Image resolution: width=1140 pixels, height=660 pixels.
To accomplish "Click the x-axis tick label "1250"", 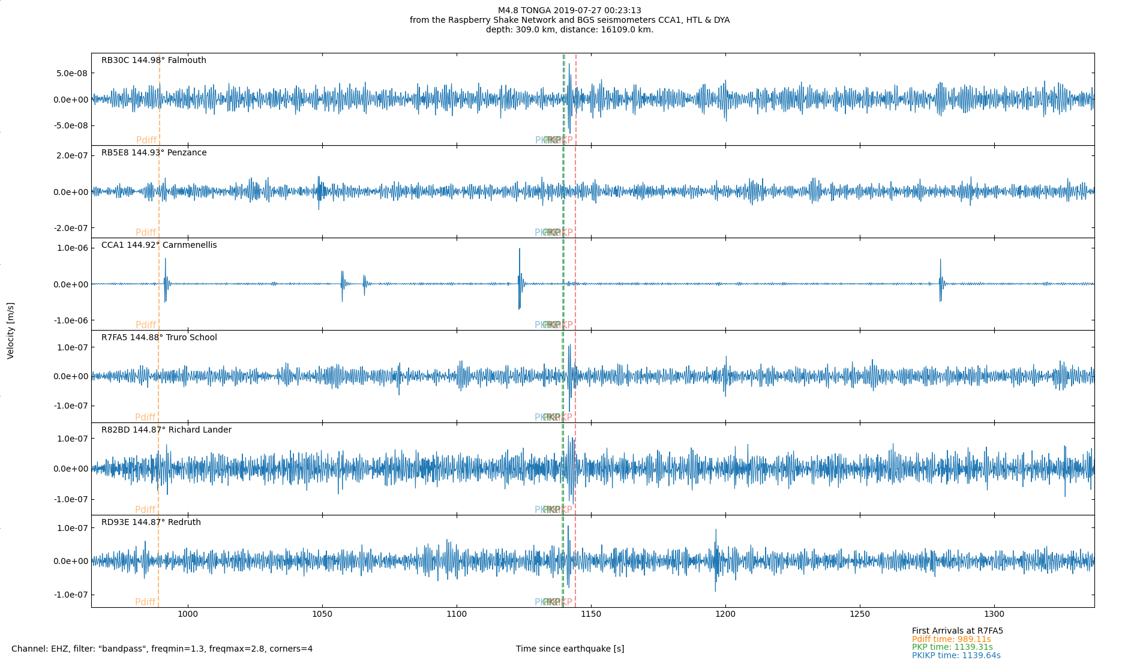I will (x=860, y=614).
